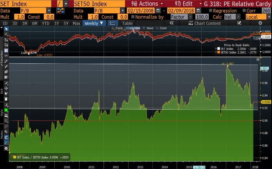Image resolution: width=272 pixels, height=169 pixels.
Task: Click the SET50 Index security field
Action: 99,4
